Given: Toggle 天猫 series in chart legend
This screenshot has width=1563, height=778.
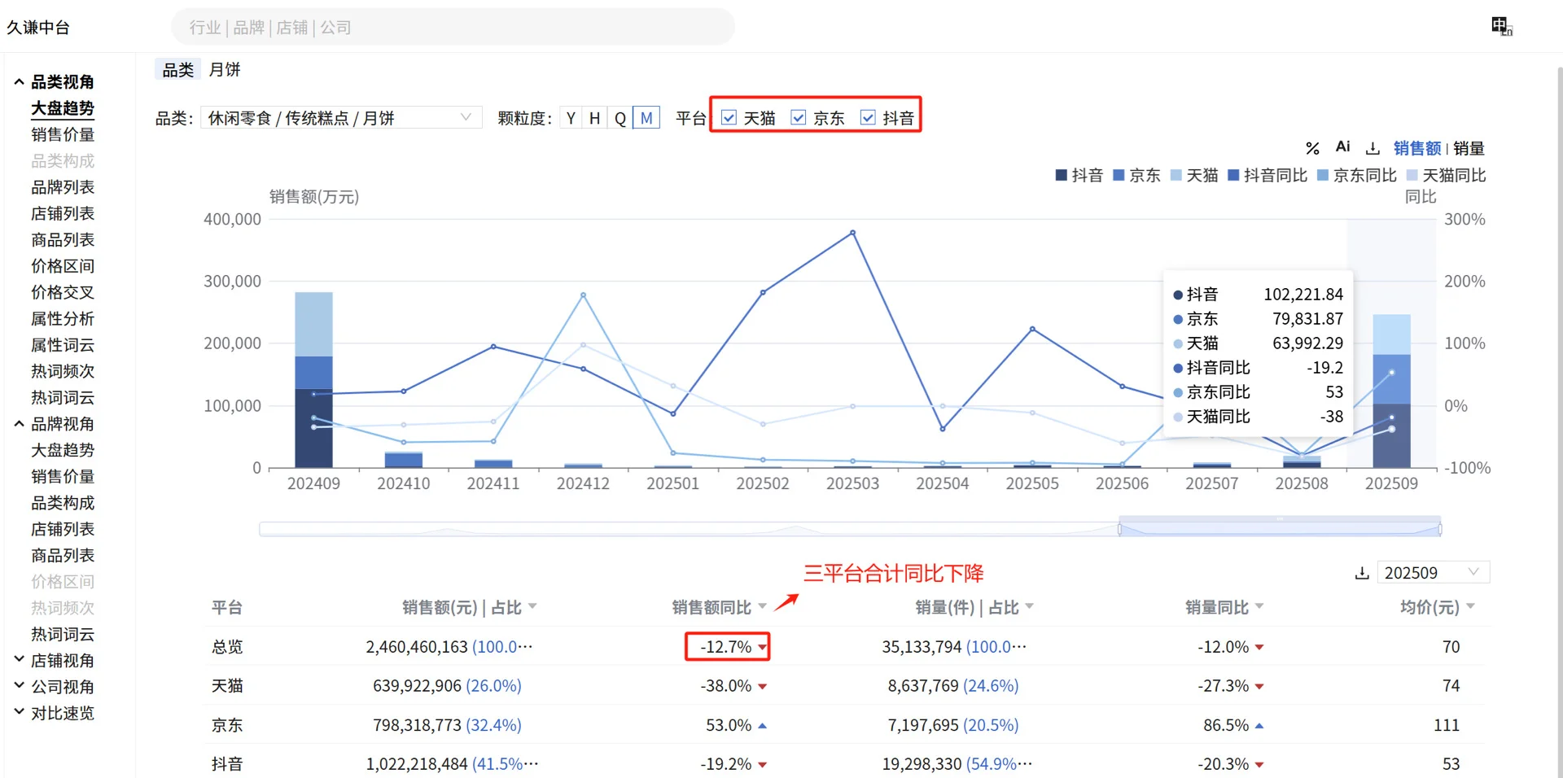Looking at the screenshot, I should (1193, 175).
